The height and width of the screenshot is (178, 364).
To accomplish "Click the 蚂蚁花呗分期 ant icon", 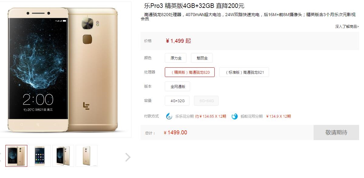I will [x=235, y=116].
